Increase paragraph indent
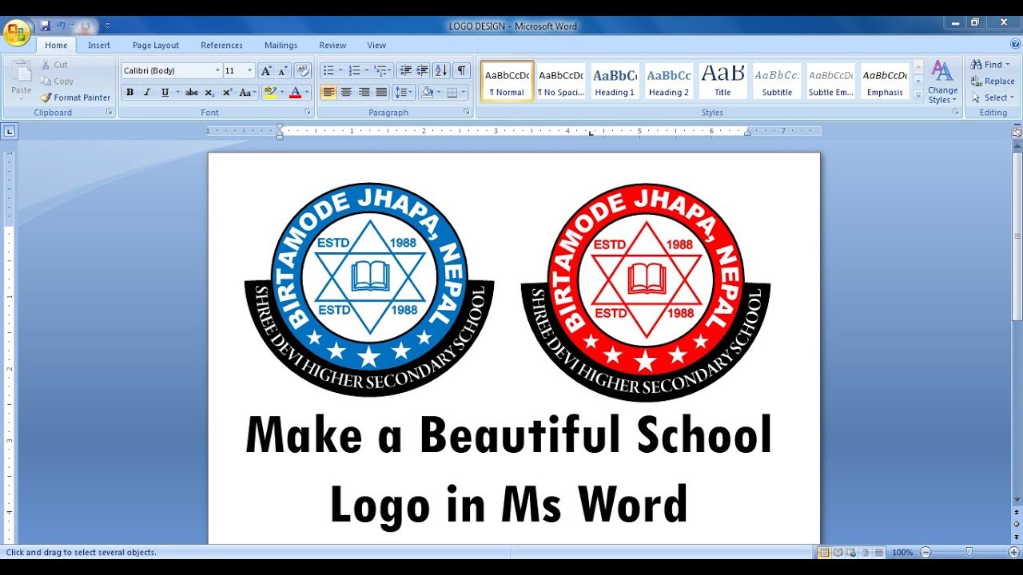1023x575 pixels. (x=423, y=70)
